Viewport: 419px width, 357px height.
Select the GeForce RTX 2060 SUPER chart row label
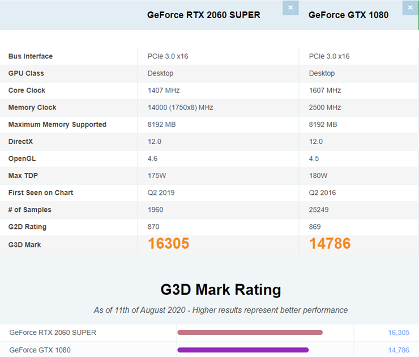click(53, 333)
